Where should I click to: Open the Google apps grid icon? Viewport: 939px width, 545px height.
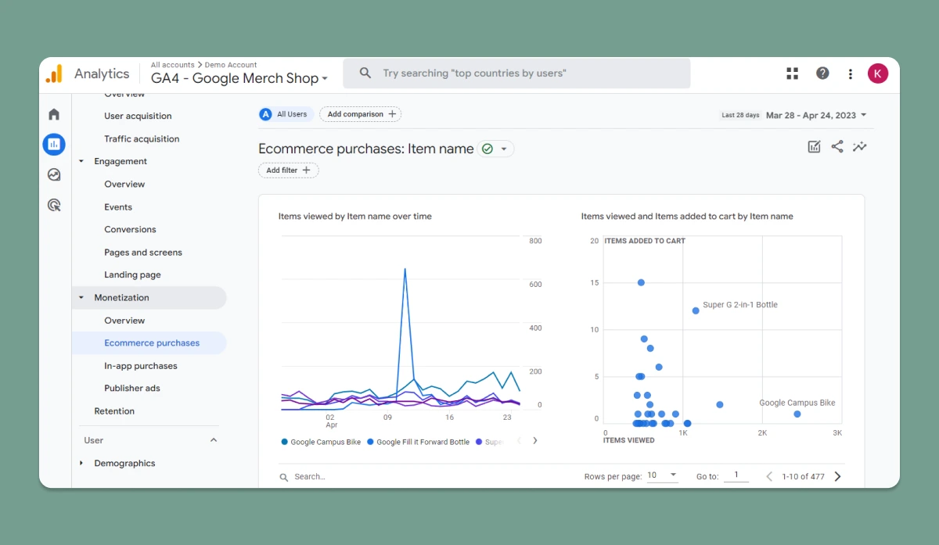[x=792, y=74]
